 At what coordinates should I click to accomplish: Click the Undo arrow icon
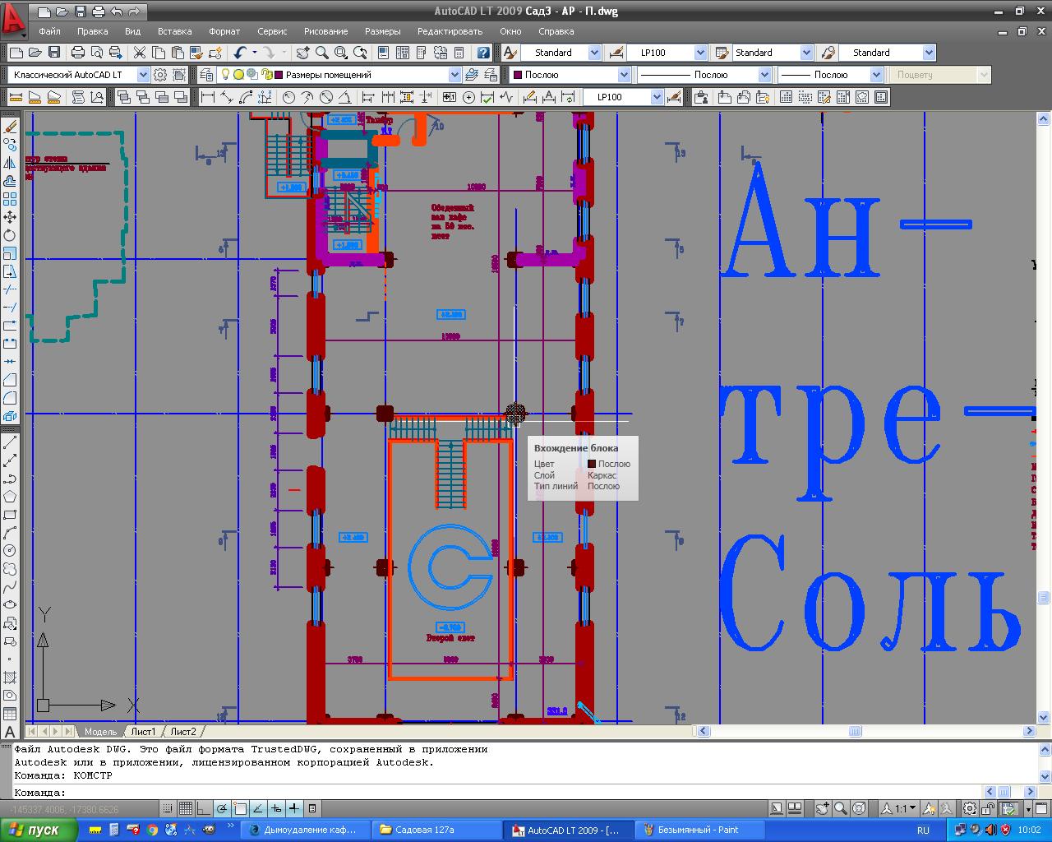[239, 53]
